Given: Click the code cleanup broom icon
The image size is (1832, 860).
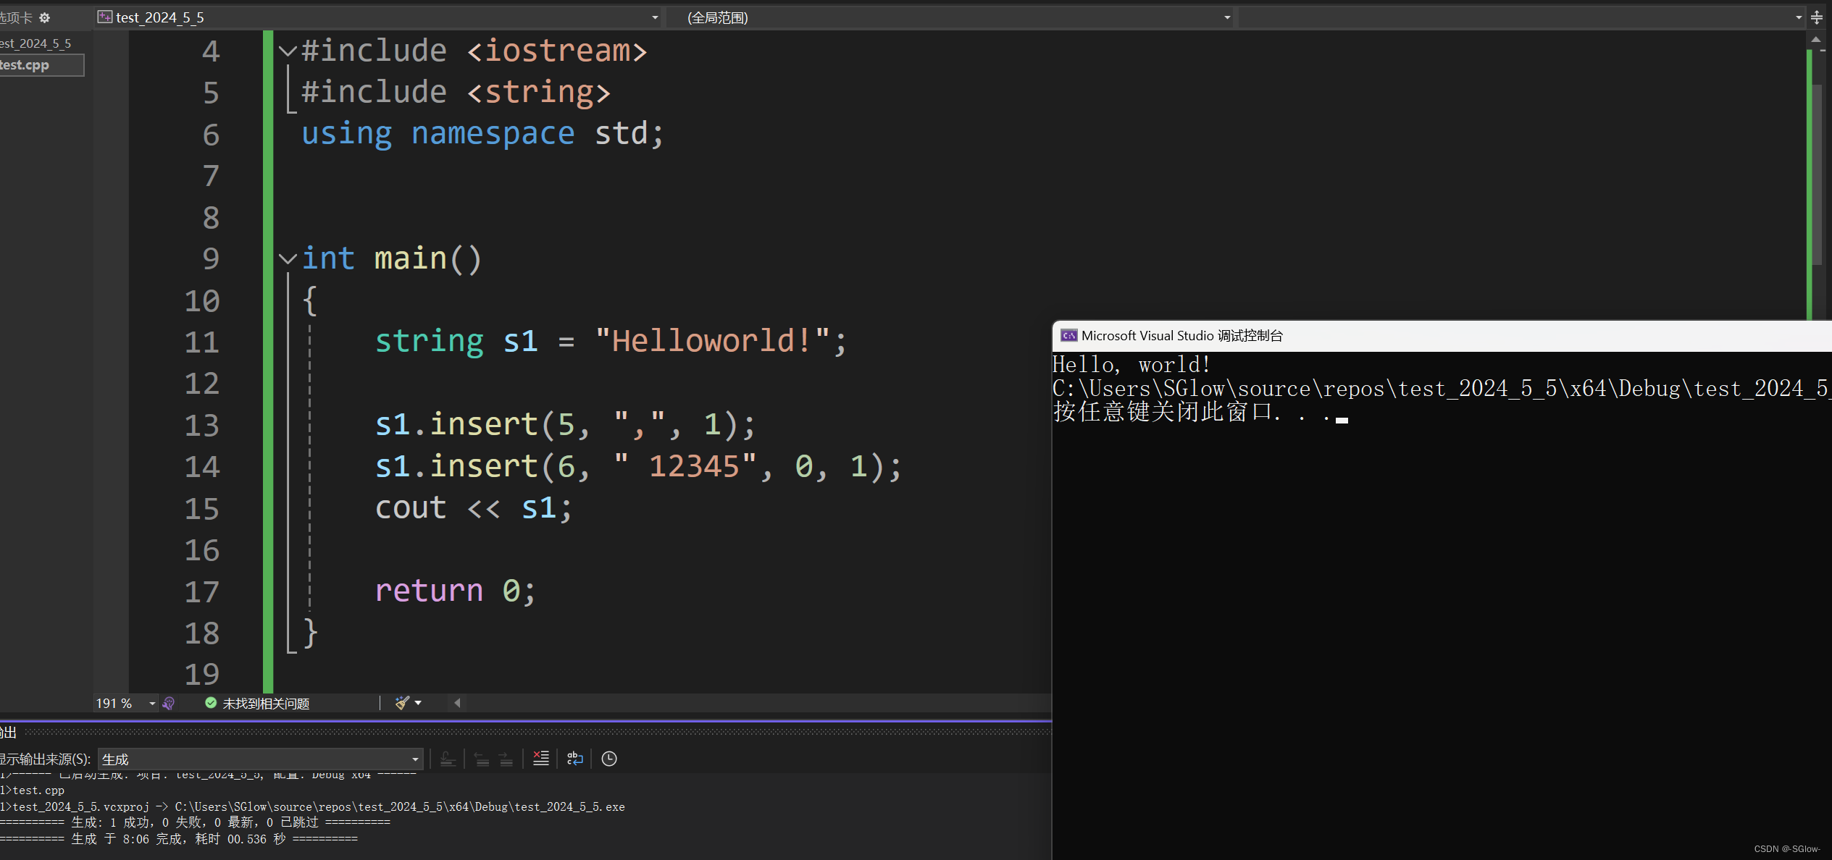Looking at the screenshot, I should [403, 703].
